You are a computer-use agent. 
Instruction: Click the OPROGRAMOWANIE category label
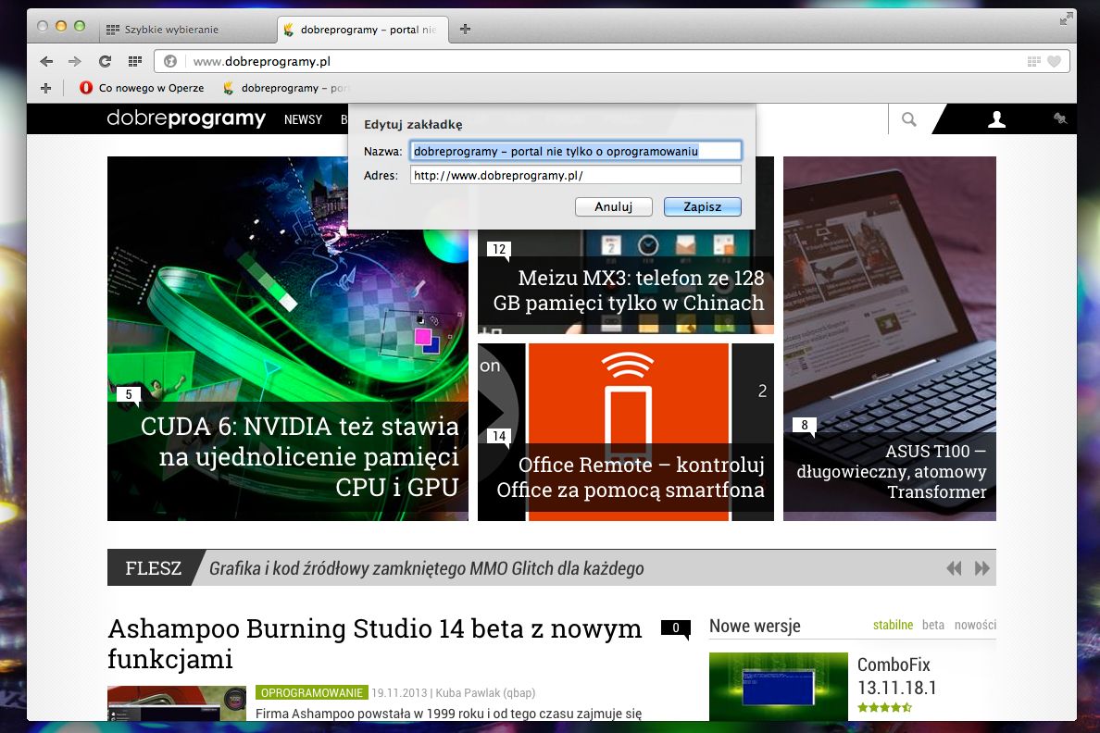click(311, 693)
